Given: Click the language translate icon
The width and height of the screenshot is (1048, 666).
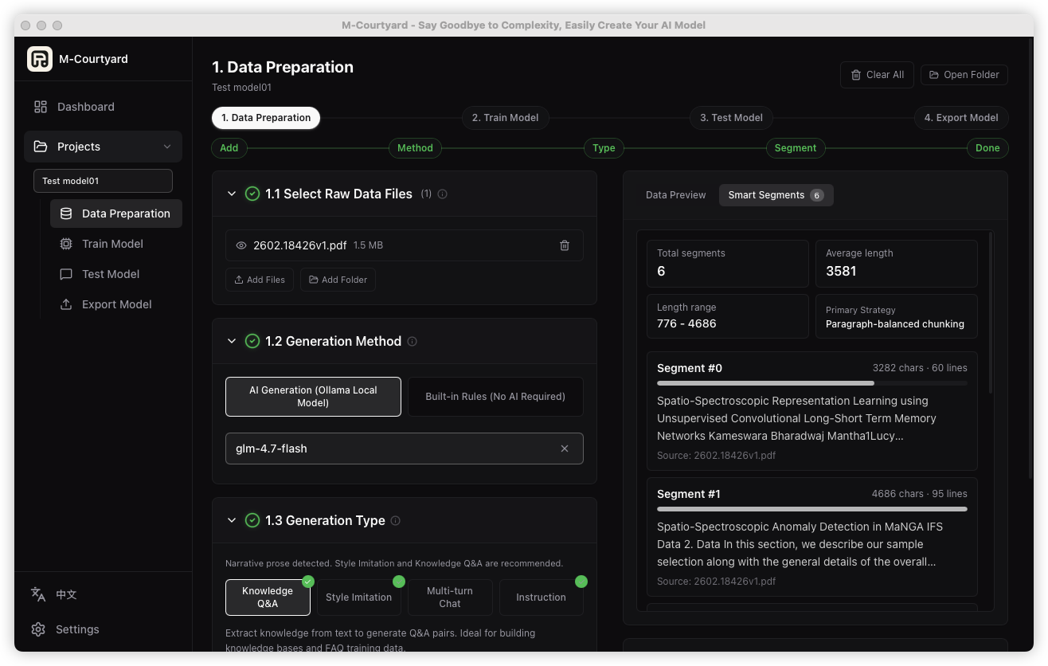Looking at the screenshot, I should coord(38,594).
